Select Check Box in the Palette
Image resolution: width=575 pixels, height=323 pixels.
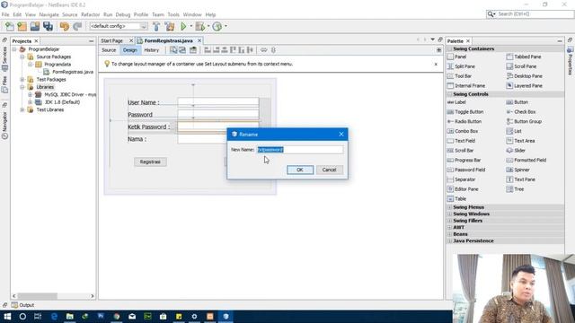(x=521, y=111)
